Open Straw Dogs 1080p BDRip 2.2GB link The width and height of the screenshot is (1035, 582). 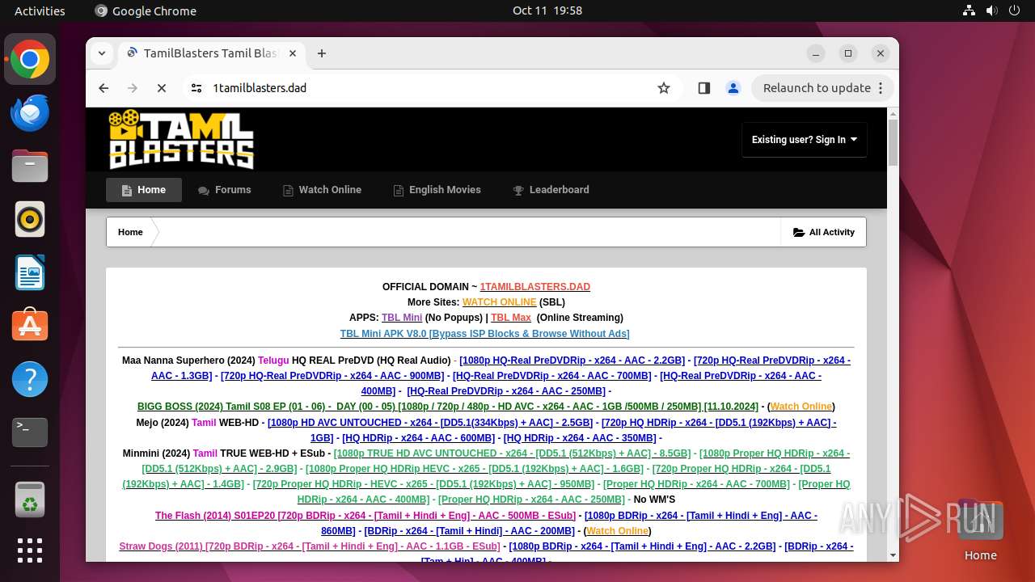tap(642, 546)
